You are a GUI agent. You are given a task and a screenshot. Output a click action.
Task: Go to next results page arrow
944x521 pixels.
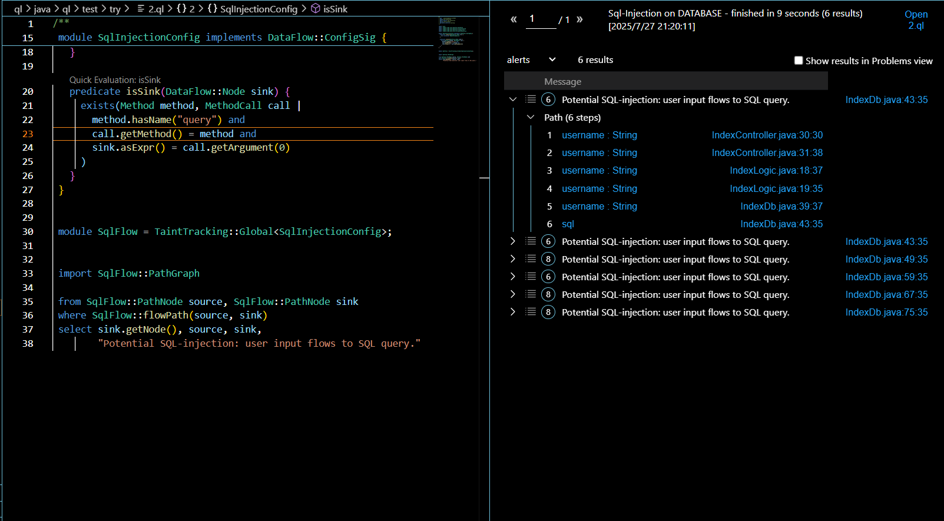579,19
